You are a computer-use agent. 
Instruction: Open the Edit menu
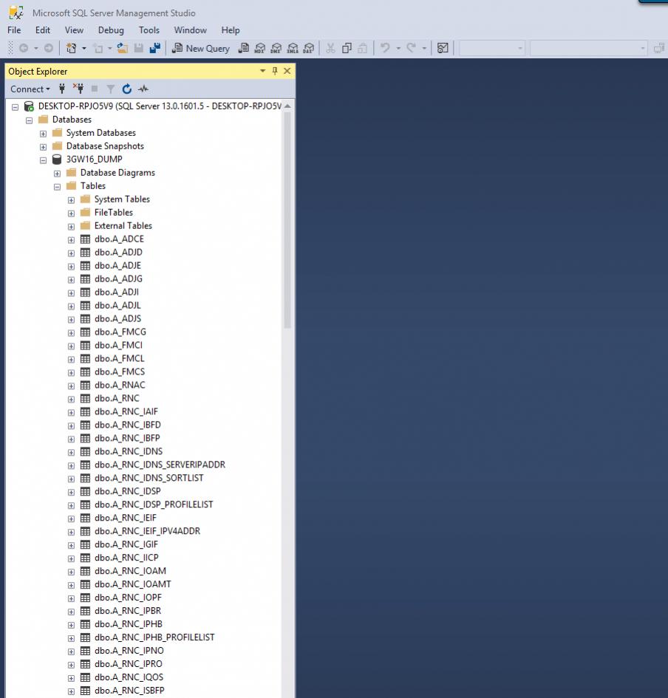(43, 30)
